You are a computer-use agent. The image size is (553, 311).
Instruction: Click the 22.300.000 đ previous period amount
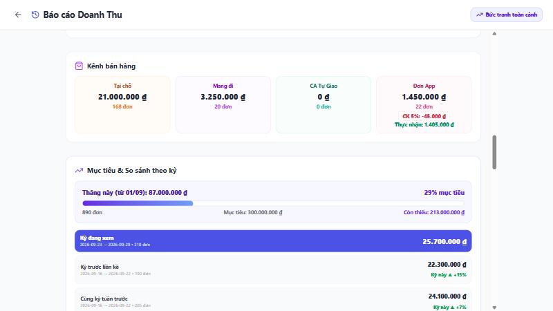click(447, 265)
